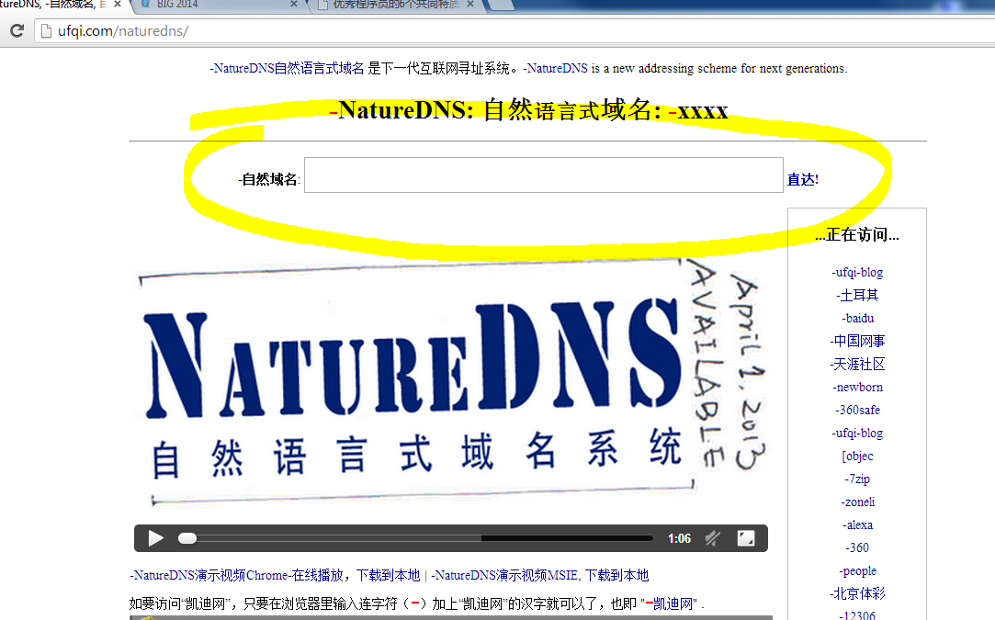The height and width of the screenshot is (620, 995).
Task: Close the BIG 2014 tab
Action: click(294, 5)
